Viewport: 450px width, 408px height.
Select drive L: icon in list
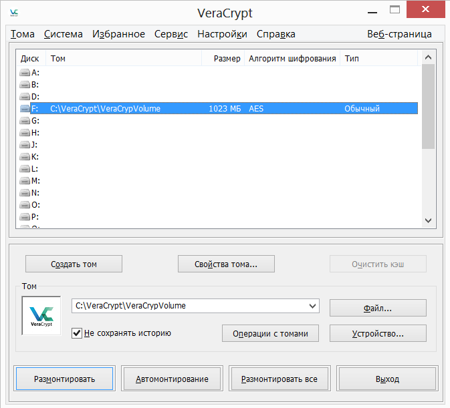pos(25,169)
